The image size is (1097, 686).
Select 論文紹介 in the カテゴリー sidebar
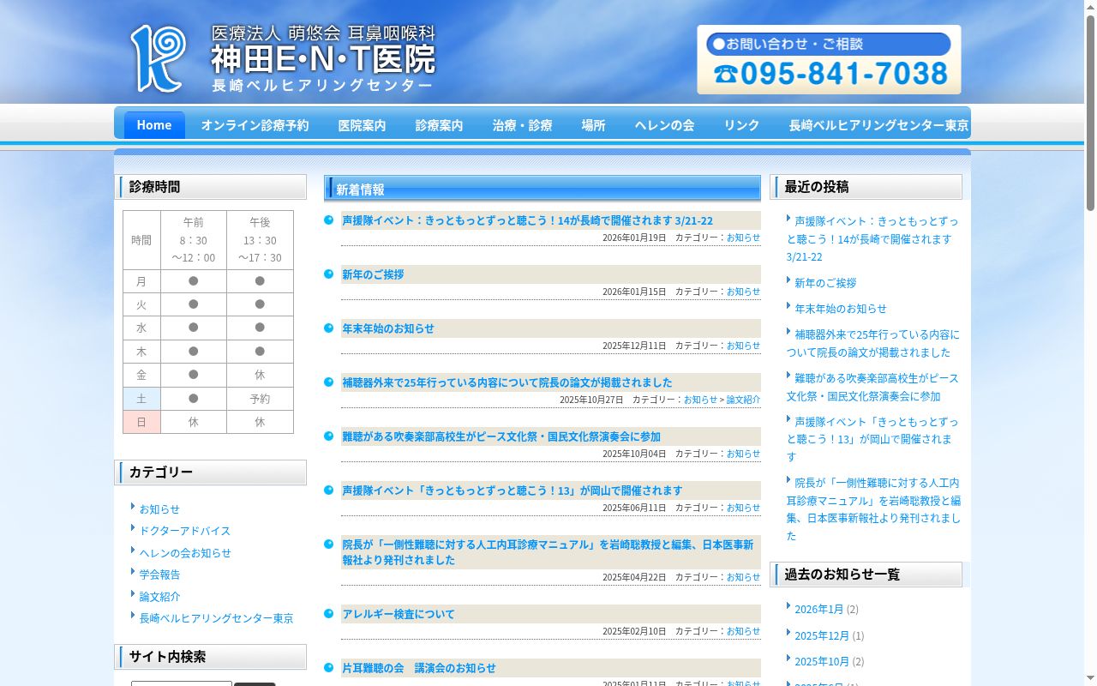click(159, 597)
